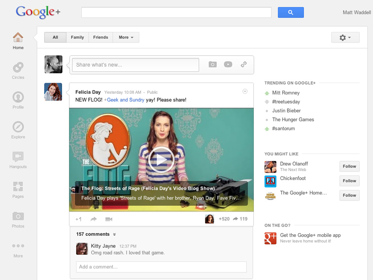Switch to the Family stream tab
373x280 pixels.
coord(77,37)
